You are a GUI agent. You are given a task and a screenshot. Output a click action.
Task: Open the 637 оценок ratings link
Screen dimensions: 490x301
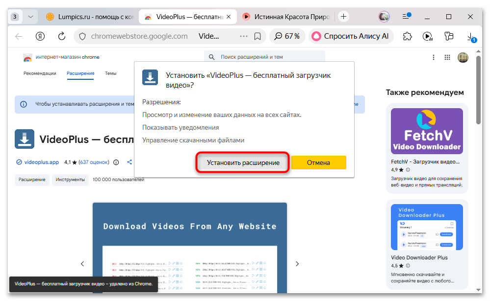[x=94, y=162]
